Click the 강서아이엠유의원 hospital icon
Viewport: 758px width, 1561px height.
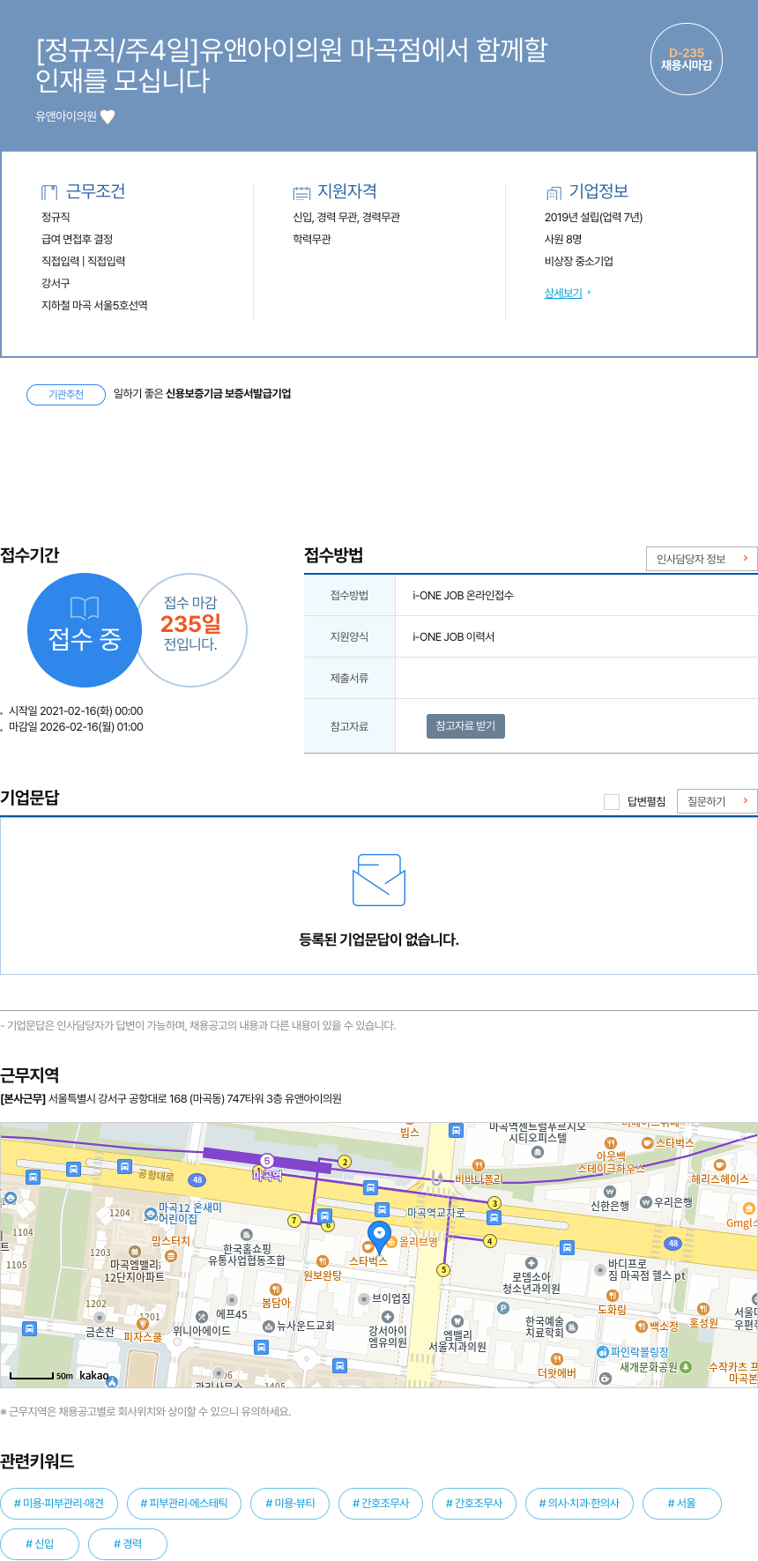point(387,1317)
